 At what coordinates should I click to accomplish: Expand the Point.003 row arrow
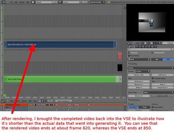pos(1,110)
